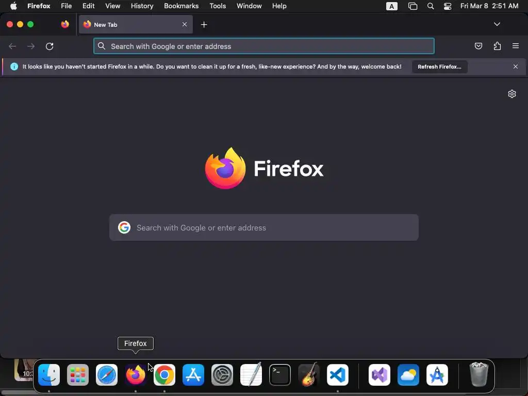This screenshot has width=528, height=396.
Task: Open the File menu
Action: [x=67, y=6]
